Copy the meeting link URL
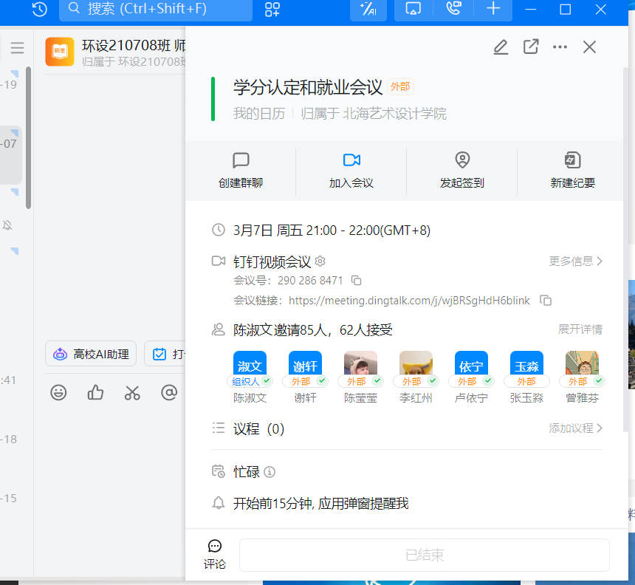Screen dimensions: 635x585 [x=546, y=301]
